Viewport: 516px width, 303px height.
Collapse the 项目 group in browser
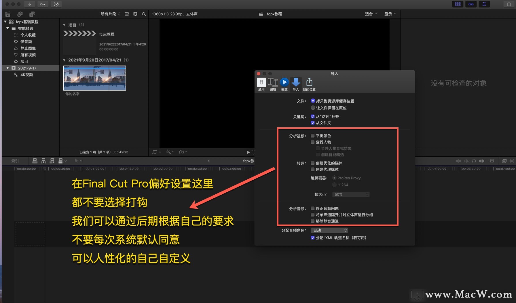pos(64,25)
